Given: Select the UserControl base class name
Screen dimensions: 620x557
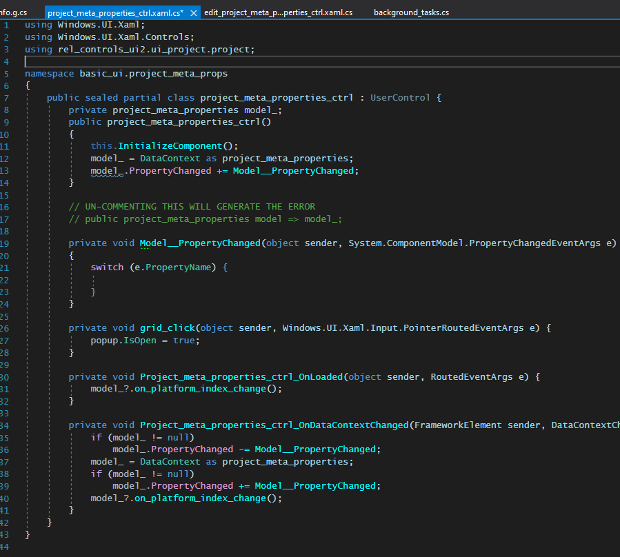Looking at the screenshot, I should (400, 97).
